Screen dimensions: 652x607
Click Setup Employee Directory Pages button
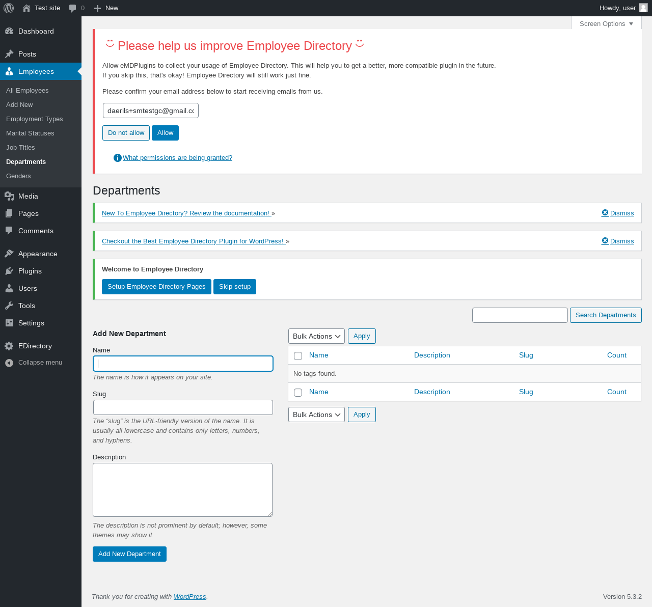[x=156, y=287]
